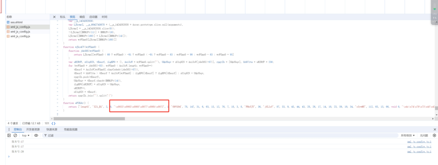Open source link for 版本号:20

pos(420,151)
